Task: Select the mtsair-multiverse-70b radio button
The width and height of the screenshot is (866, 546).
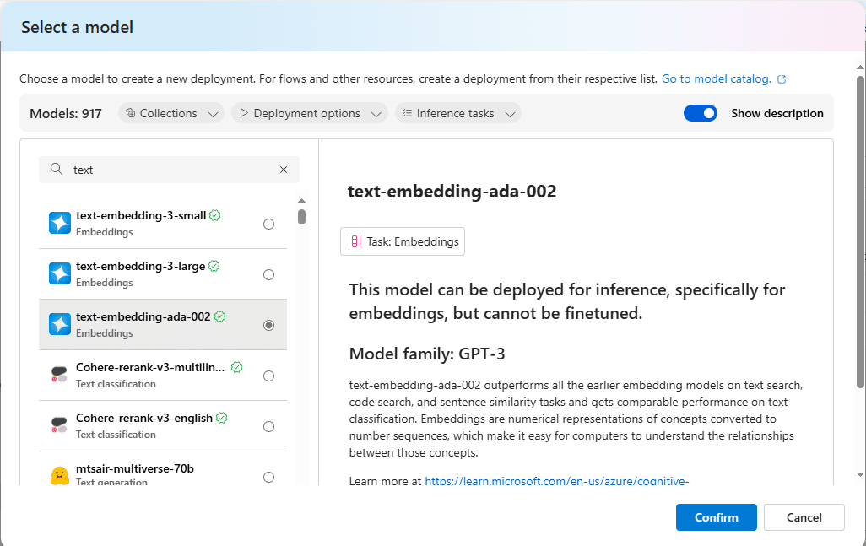Action: [x=268, y=477]
